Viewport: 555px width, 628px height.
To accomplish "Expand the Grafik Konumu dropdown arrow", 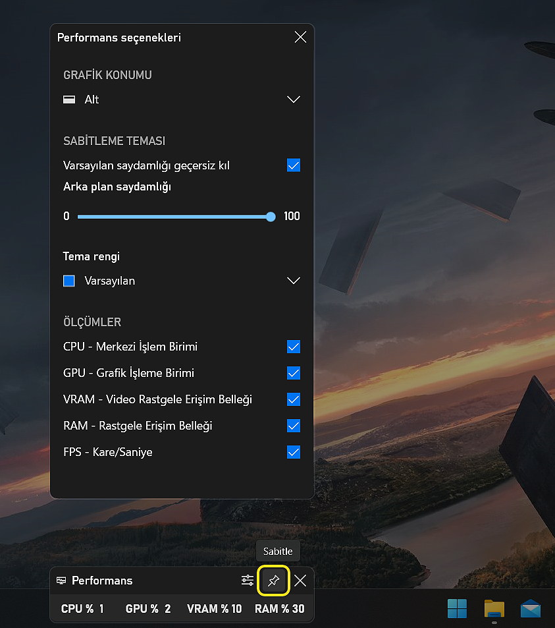I will click(x=294, y=100).
